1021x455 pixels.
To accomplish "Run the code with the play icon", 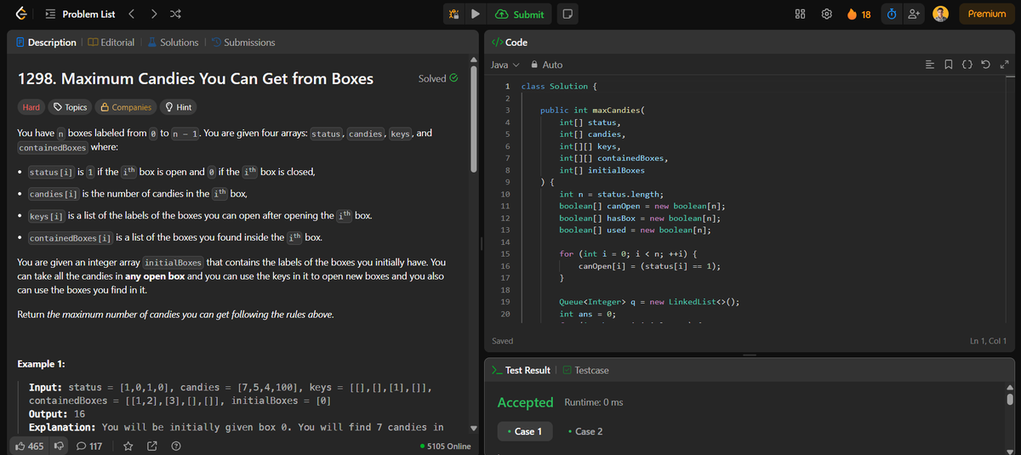I will coord(476,14).
